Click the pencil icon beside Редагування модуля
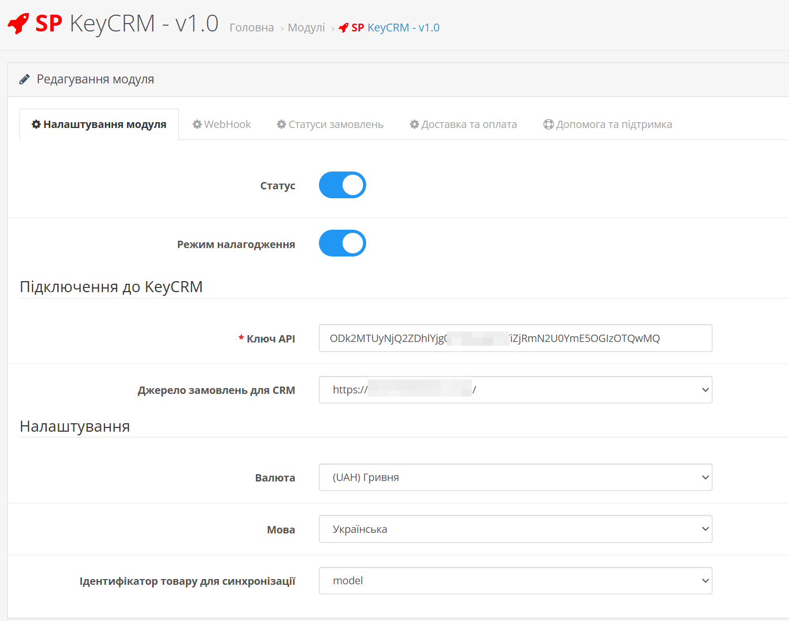Screen dimensions: 789x621 (25, 80)
